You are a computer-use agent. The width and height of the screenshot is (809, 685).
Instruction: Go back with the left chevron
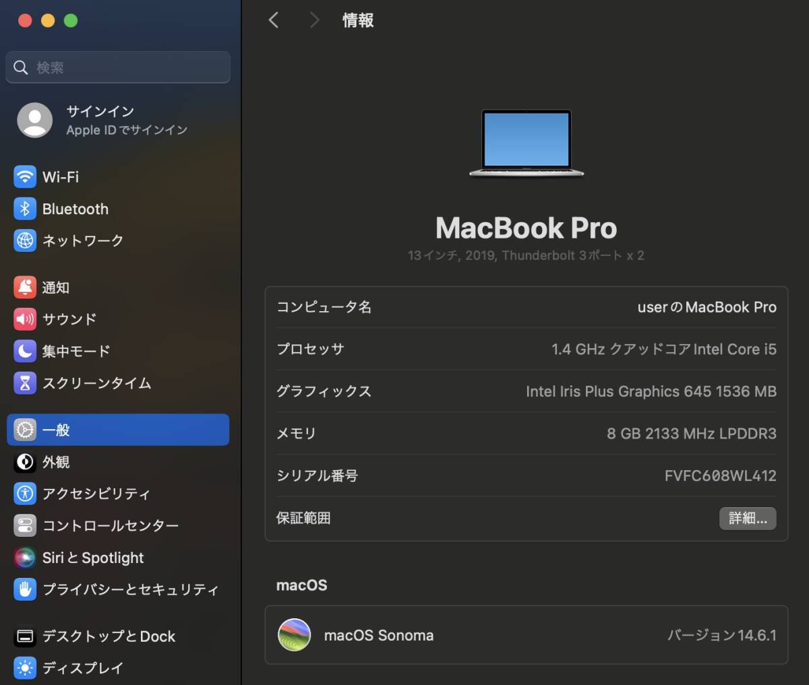(x=274, y=20)
